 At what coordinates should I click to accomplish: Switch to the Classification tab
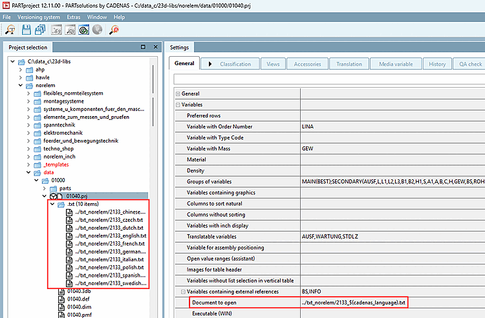pos(235,64)
